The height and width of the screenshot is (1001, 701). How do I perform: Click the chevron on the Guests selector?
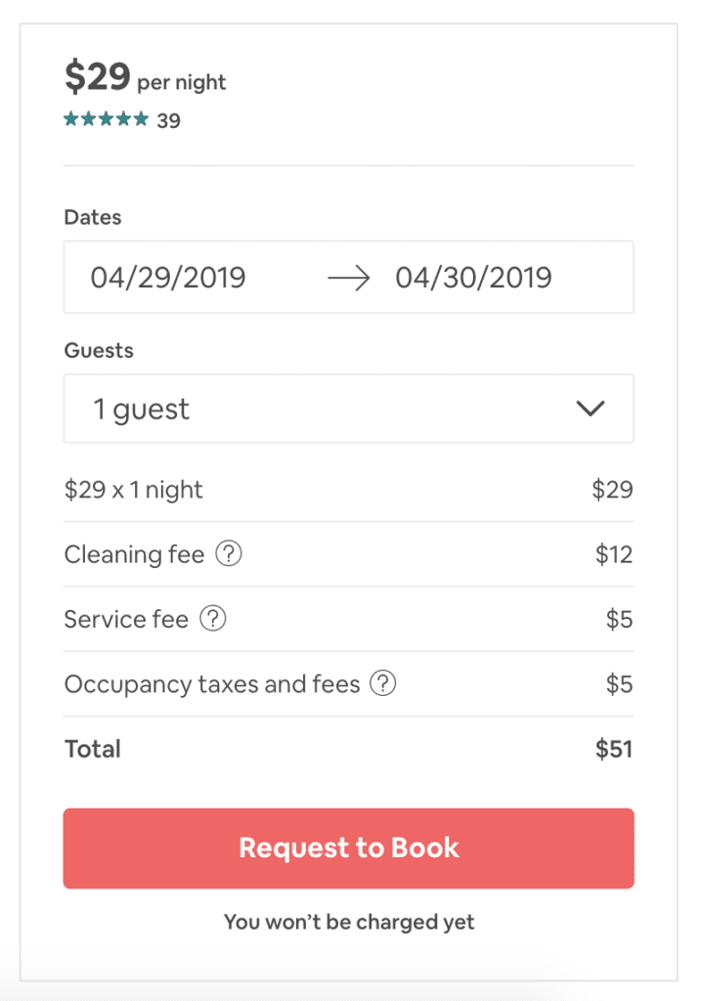pyautogui.click(x=590, y=409)
